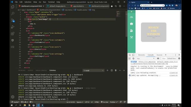Screen dimensions: 191x107
Task: Open the terminal selector dropdown '1: node'
Action: click(93, 70)
